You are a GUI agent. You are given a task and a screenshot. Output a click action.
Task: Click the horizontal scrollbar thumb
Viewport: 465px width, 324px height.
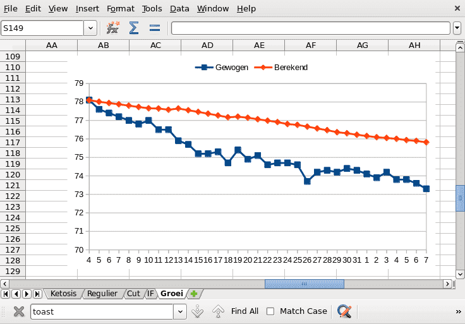(304, 284)
